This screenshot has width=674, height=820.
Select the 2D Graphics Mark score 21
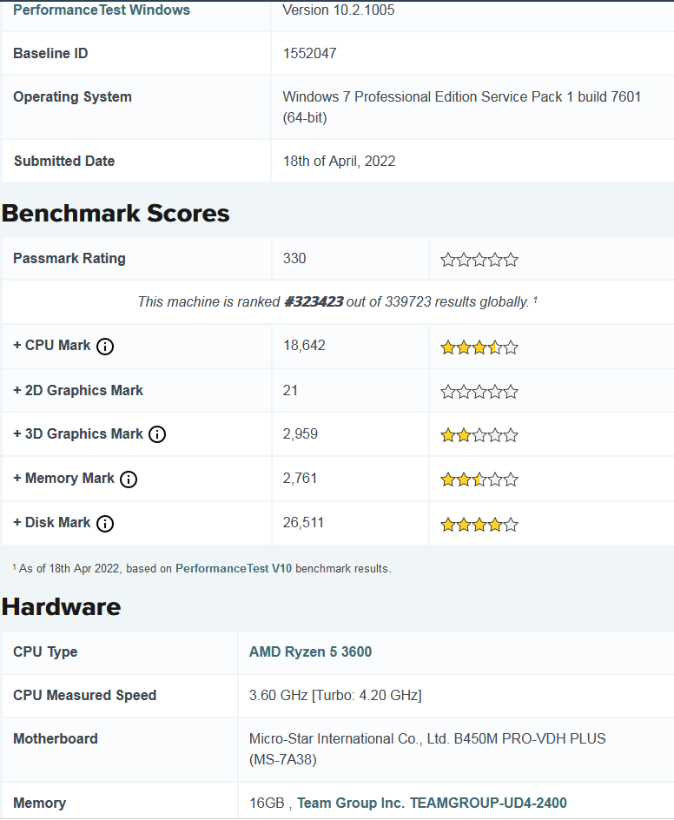pos(290,390)
